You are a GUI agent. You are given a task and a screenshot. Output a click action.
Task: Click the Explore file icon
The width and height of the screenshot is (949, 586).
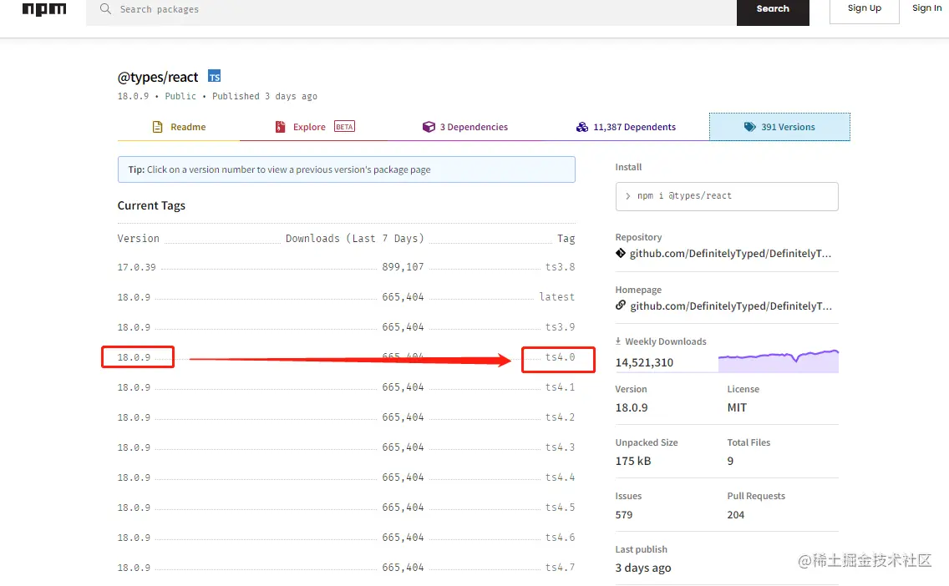[x=280, y=127]
